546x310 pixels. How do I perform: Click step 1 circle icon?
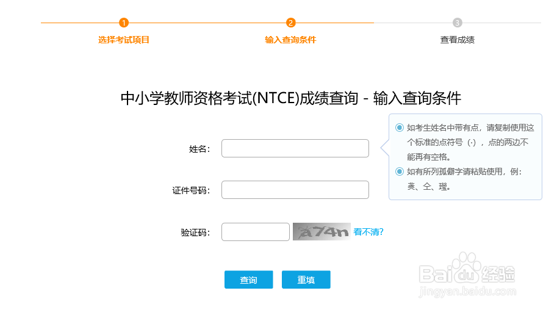(124, 23)
